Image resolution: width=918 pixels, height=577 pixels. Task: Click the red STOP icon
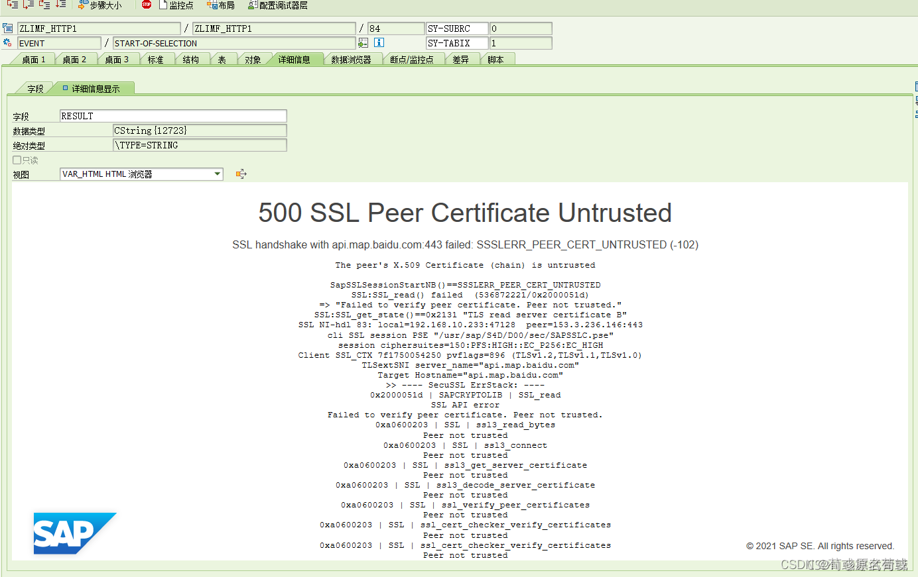point(147,5)
